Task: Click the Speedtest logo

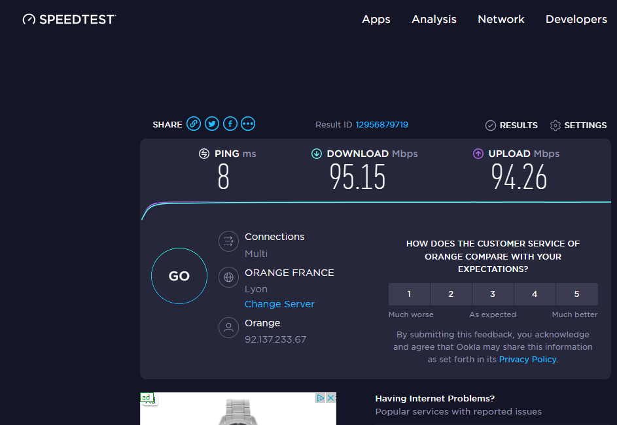Action: tap(69, 19)
